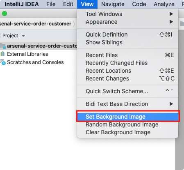The width and height of the screenshot is (184, 170).
Task: Select External Libraries tree node
Action: coord(27,54)
